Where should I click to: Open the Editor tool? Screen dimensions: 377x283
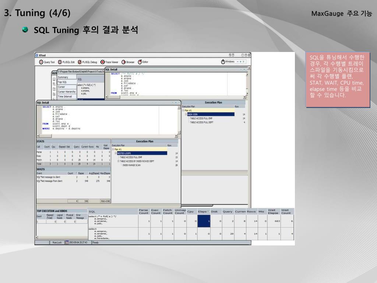143,62
